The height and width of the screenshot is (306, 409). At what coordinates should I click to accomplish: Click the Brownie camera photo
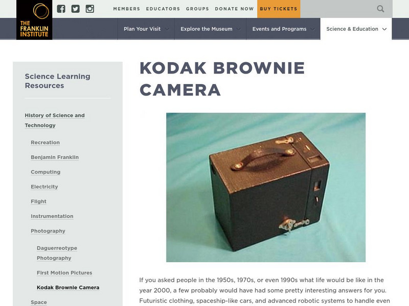click(x=266, y=187)
